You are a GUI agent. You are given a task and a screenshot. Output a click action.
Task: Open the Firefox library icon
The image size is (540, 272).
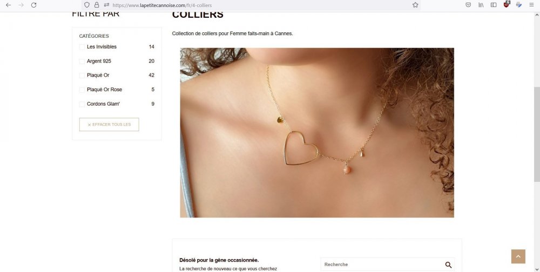pyautogui.click(x=481, y=5)
